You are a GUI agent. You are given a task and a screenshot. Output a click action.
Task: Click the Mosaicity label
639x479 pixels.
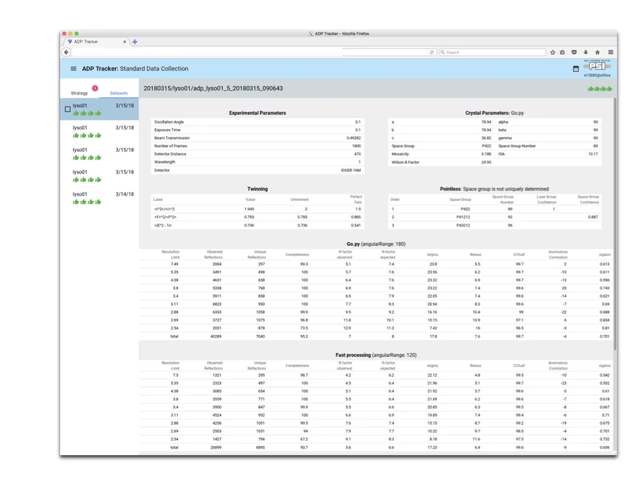point(400,154)
